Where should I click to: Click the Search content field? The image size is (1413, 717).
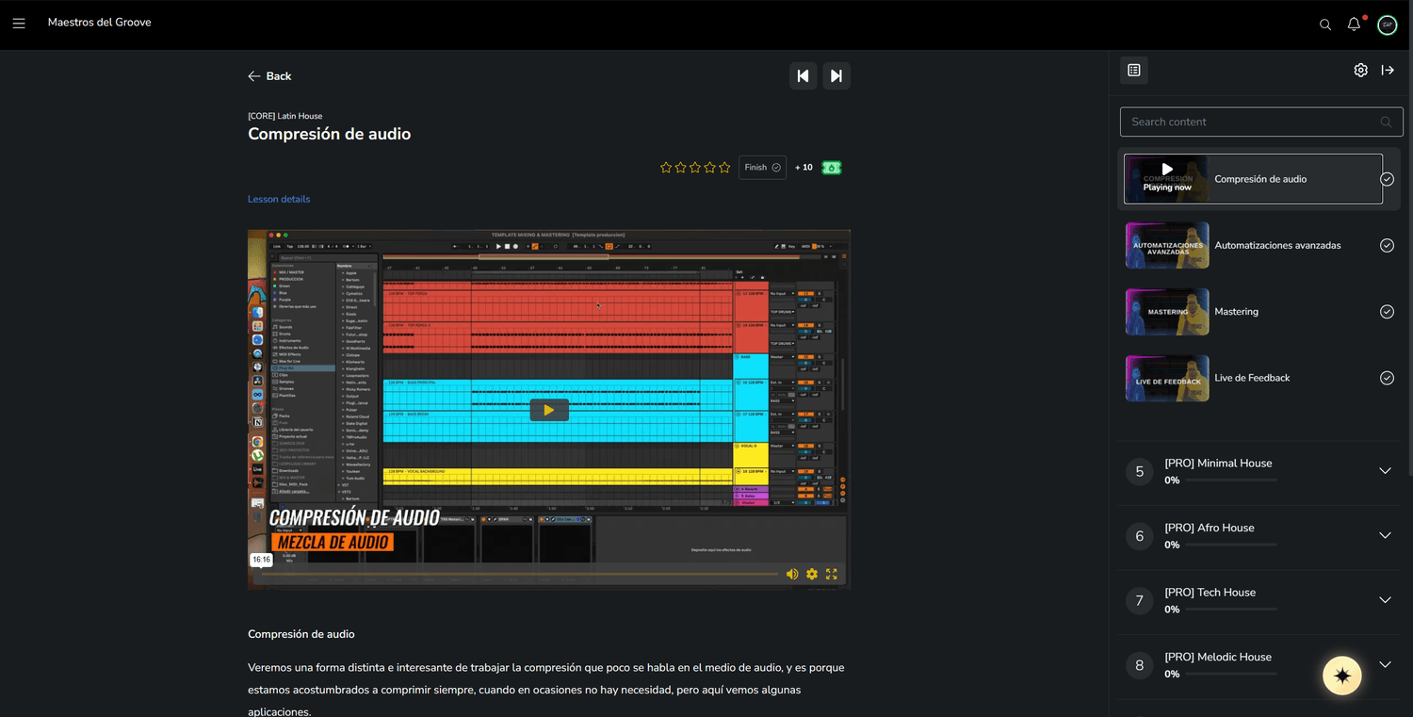(x=1261, y=122)
